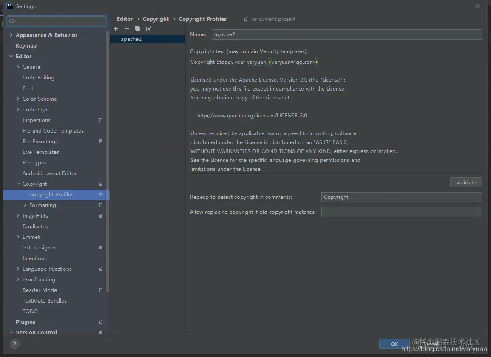Open Intentions settings
Screen dimensions: 491x357
(34, 258)
